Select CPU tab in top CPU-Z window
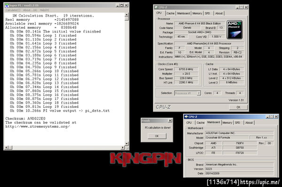 [x=159, y=13]
